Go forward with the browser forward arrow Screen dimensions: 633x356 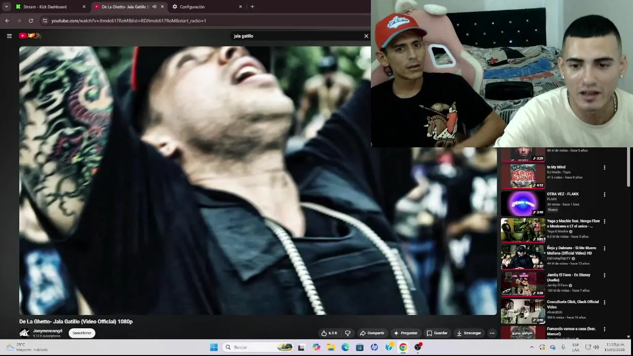coord(19,21)
